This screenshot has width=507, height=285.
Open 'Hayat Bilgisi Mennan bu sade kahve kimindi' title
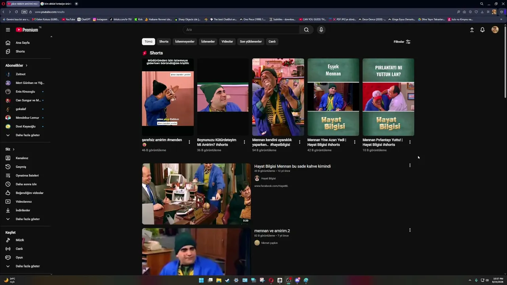(x=292, y=166)
